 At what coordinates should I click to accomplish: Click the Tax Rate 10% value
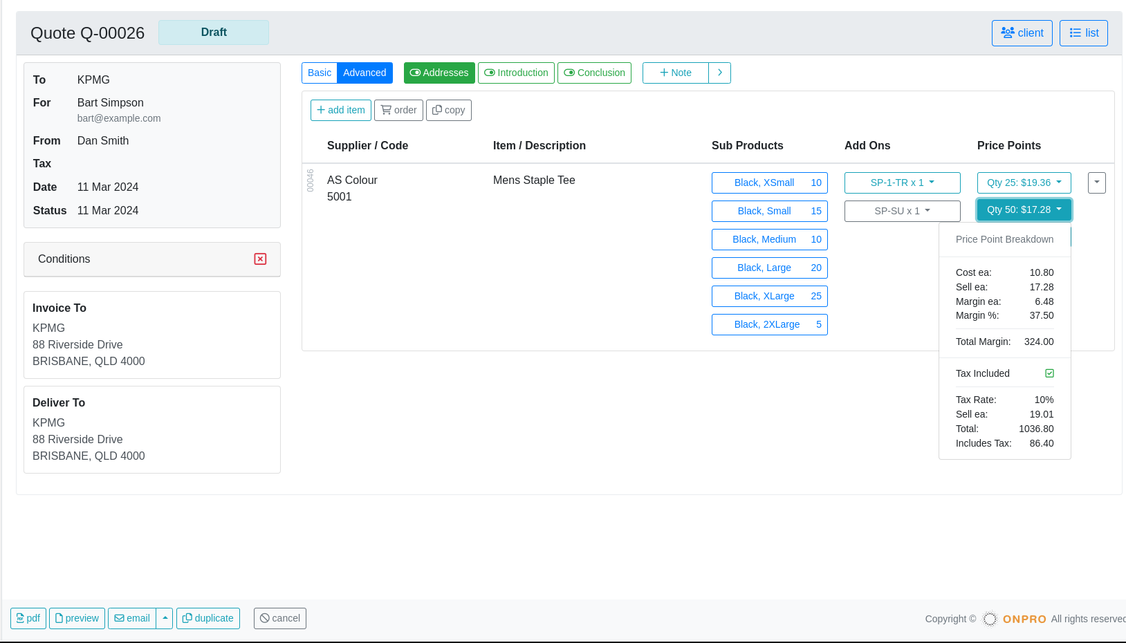(1044, 400)
